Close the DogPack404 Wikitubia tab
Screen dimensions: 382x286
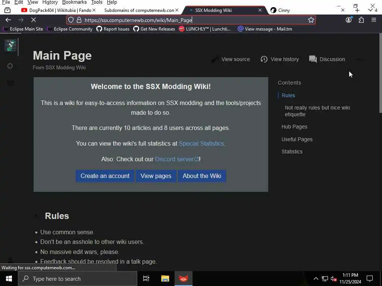(x=94, y=10)
